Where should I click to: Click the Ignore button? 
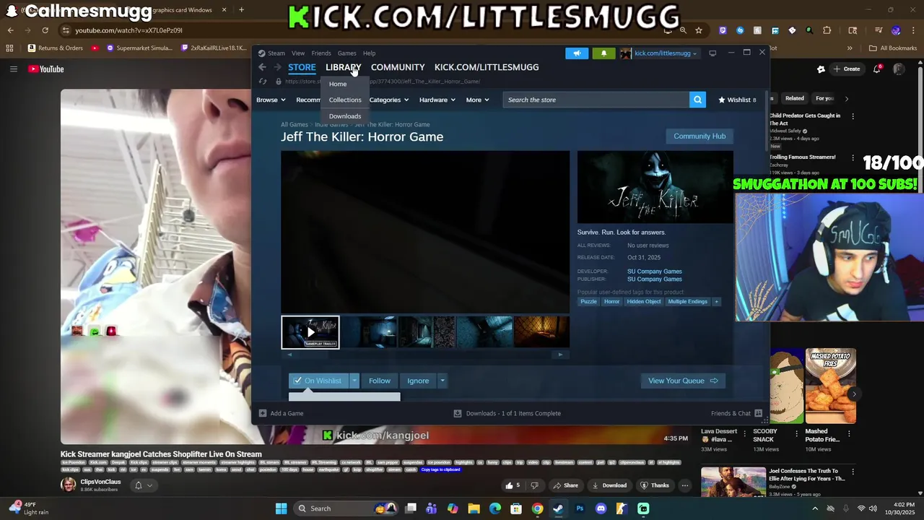418,381
